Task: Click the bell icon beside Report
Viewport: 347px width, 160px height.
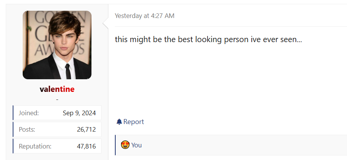Action: point(119,122)
